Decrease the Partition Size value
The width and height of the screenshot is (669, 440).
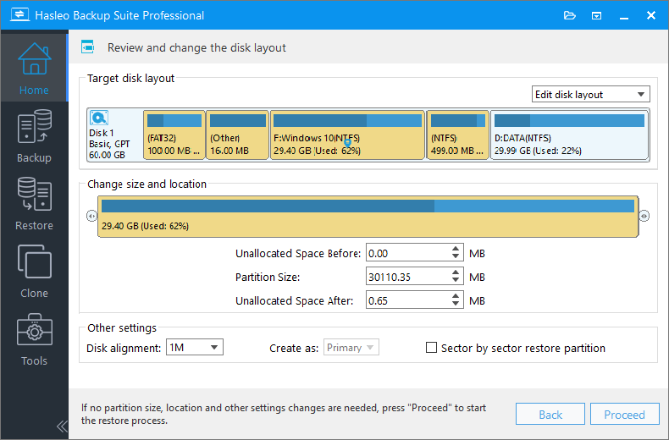(x=456, y=281)
